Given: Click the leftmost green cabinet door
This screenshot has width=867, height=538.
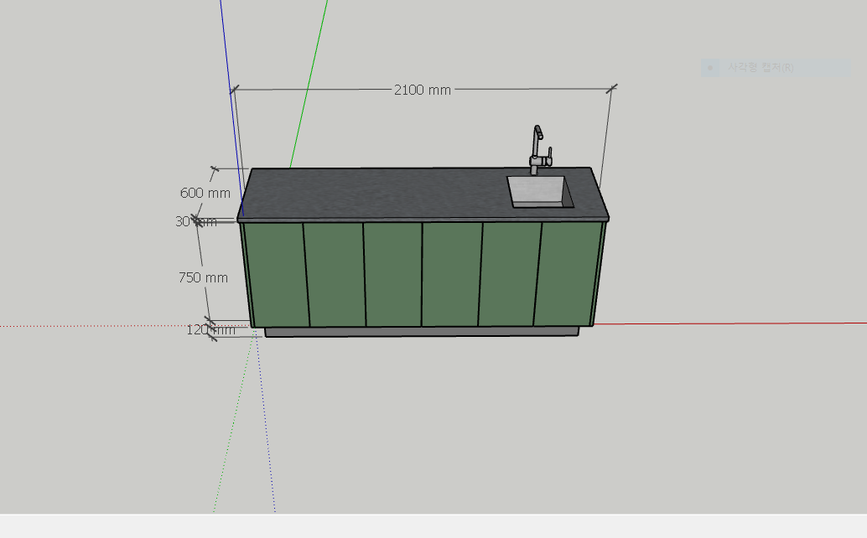Looking at the screenshot, I should pyautogui.click(x=276, y=275).
